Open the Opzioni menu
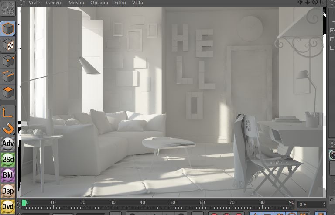Viewport: 335px width, 215px height. tap(99, 3)
